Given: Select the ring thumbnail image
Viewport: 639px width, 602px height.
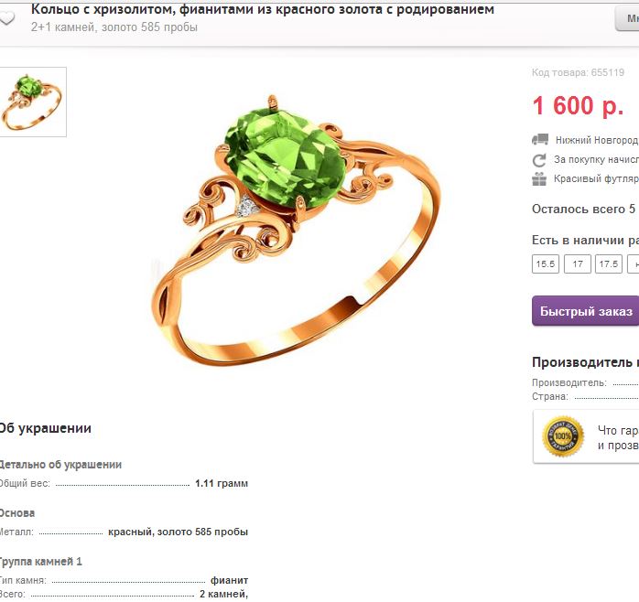Looking at the screenshot, I should 33,102.
